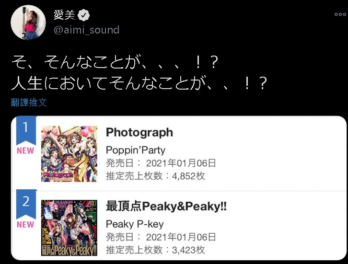Viewport: 348px width, 264px height.
Task: Click the Peaky P-key artist name
Action: 135,224
